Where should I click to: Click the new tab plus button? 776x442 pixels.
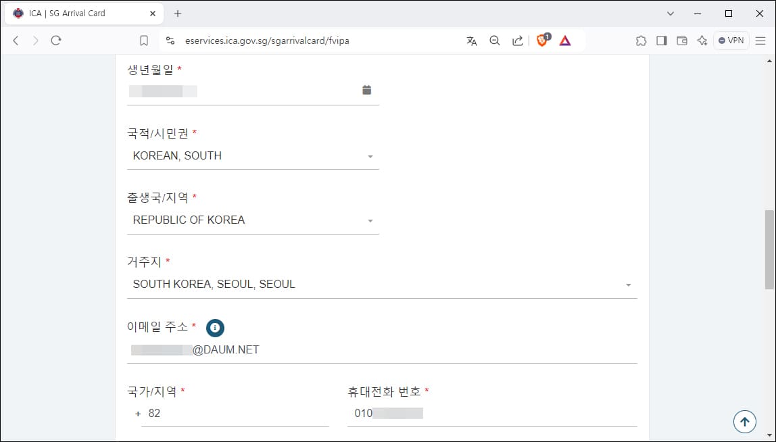[x=177, y=13]
